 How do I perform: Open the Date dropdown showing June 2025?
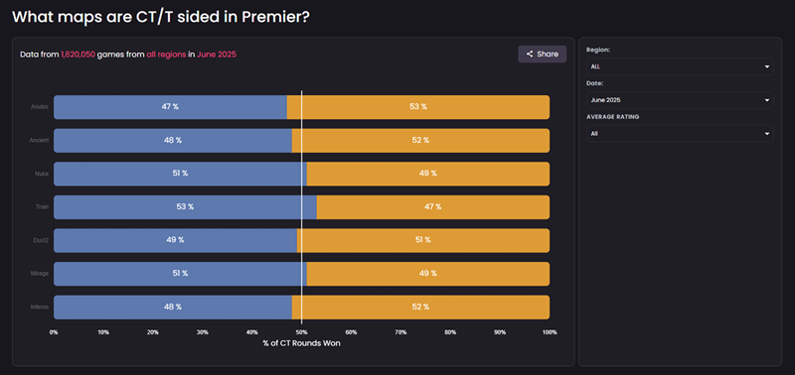(x=680, y=100)
